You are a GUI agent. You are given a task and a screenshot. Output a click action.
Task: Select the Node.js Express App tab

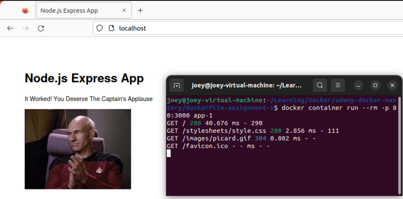click(x=84, y=10)
